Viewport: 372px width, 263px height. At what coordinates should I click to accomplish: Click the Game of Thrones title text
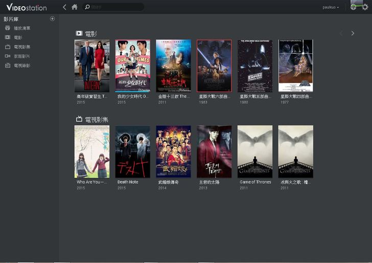click(x=255, y=182)
